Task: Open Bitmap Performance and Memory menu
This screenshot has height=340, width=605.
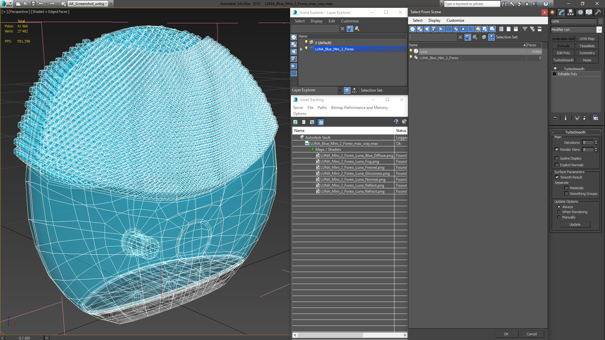Action: pos(359,108)
